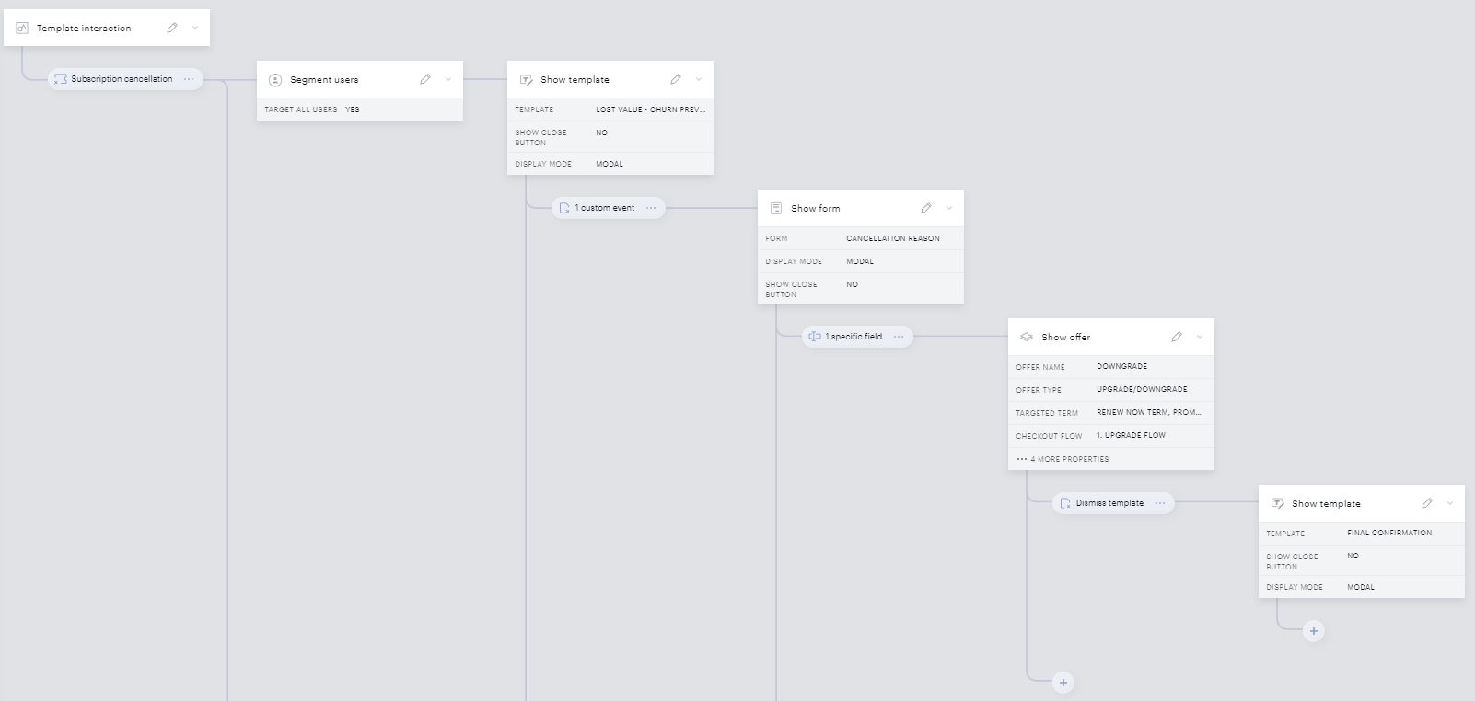This screenshot has width=1475, height=701.
Task: Open the Dismiss template options menu
Action: pyautogui.click(x=1160, y=503)
